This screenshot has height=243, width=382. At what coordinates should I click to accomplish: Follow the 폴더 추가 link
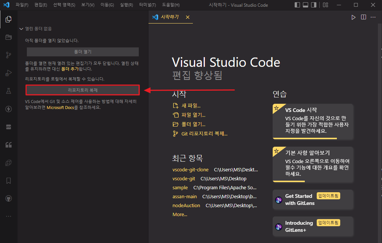click(70, 69)
